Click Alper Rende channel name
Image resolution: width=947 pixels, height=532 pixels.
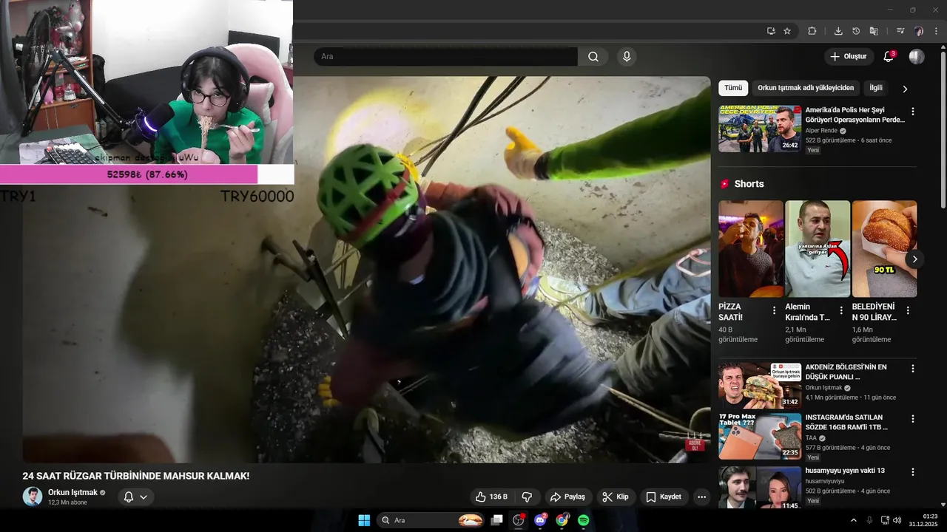821,131
